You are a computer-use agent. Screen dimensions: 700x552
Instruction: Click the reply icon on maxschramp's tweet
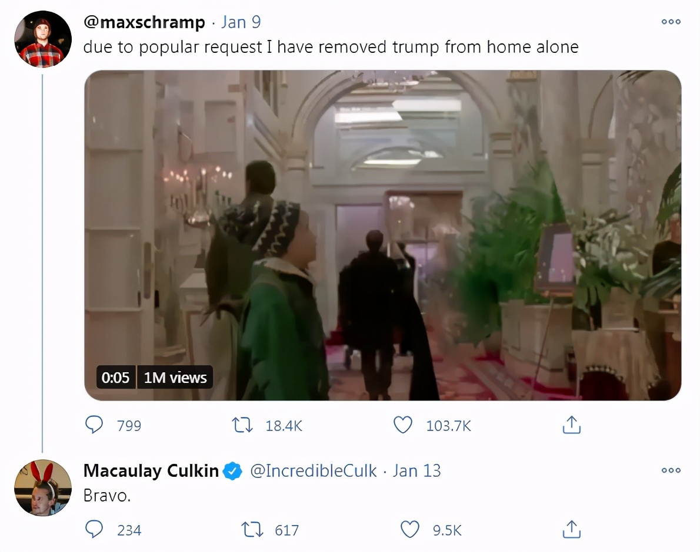94,425
